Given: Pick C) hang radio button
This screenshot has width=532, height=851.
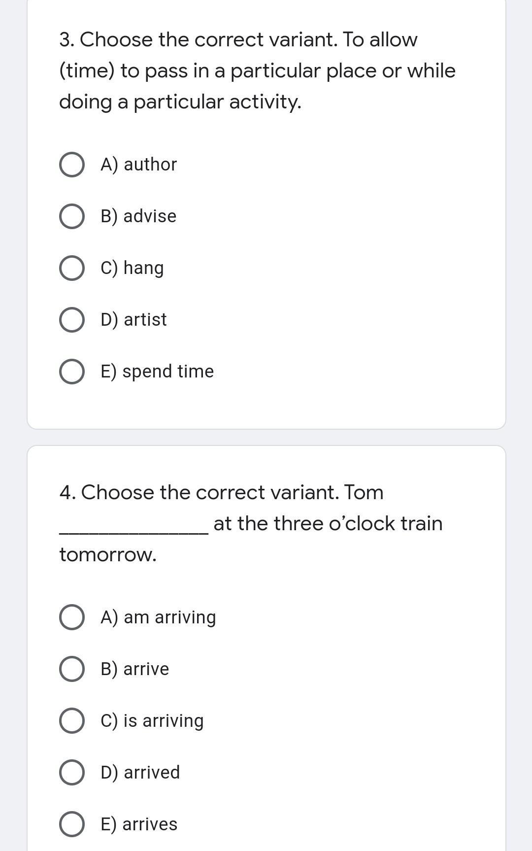Looking at the screenshot, I should tap(71, 268).
